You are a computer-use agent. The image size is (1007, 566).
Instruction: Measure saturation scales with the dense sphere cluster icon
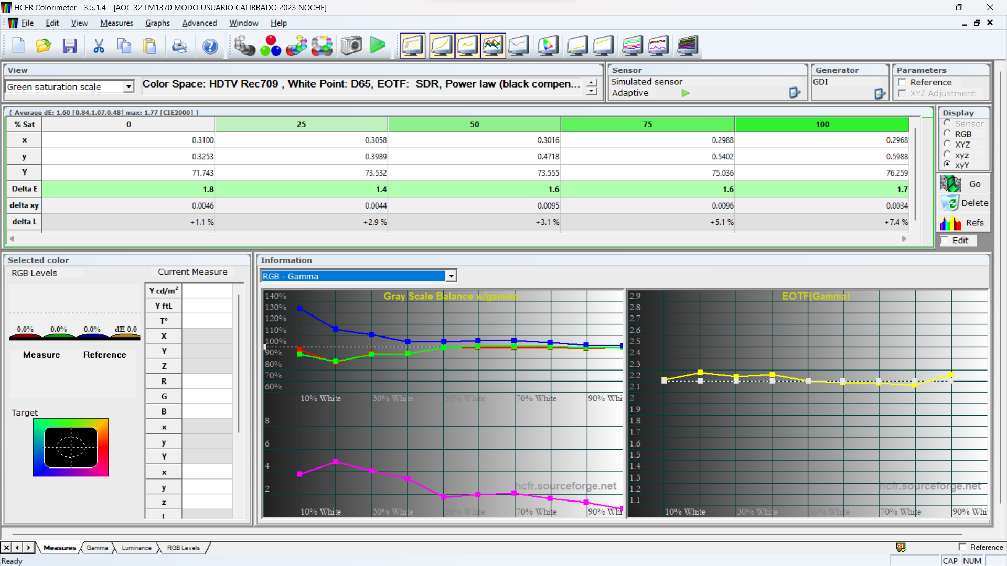pos(322,46)
